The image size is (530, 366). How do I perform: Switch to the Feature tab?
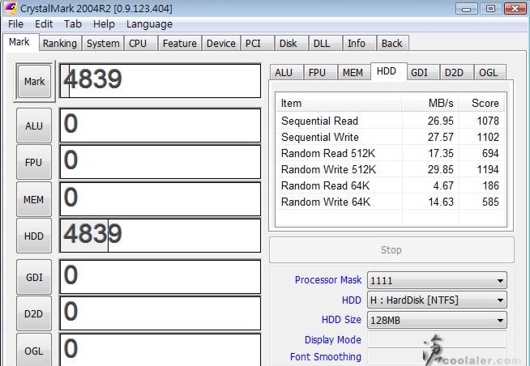179,44
